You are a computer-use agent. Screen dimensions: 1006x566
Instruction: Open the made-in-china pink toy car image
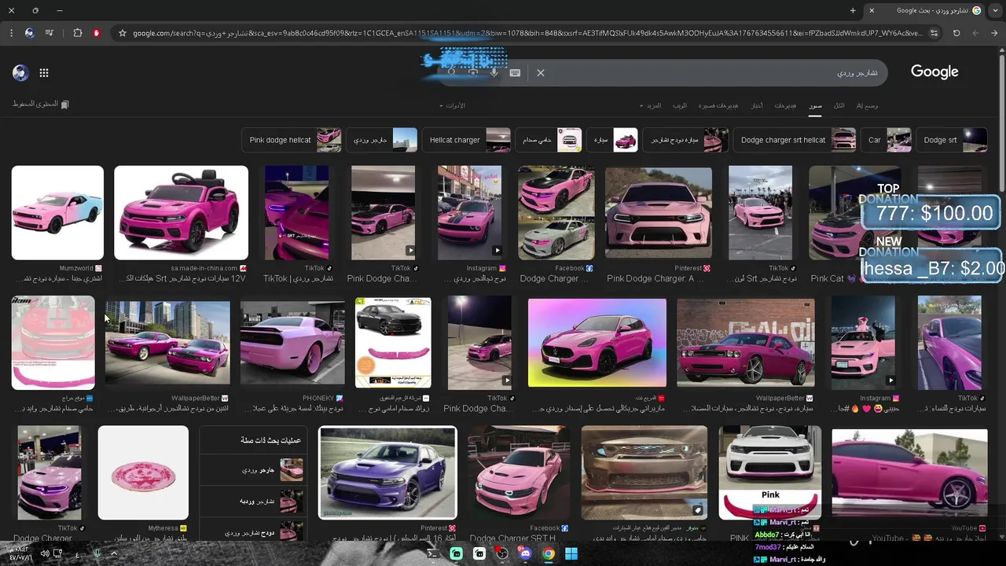[181, 212]
